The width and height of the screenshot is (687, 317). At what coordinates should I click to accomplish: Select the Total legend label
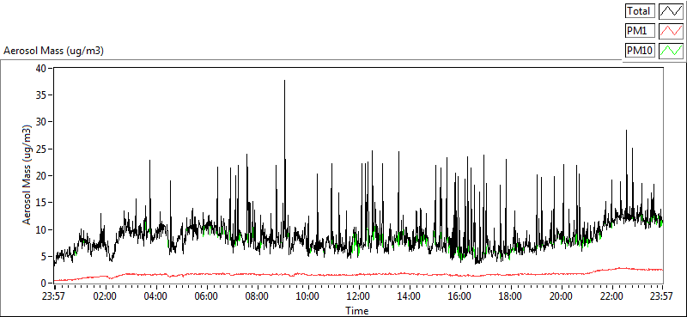click(x=640, y=11)
